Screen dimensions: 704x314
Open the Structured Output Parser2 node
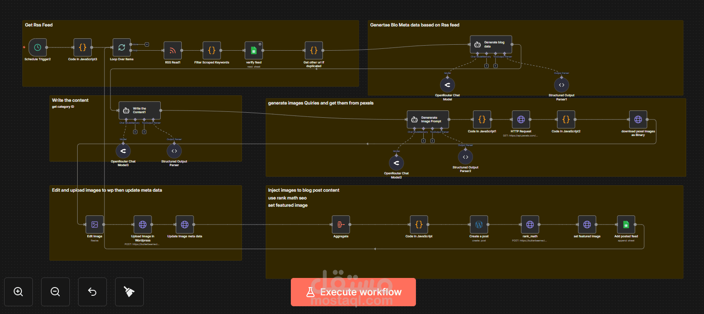tap(465, 157)
